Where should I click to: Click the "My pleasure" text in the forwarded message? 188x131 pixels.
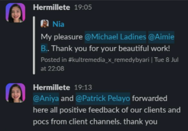click(62, 37)
